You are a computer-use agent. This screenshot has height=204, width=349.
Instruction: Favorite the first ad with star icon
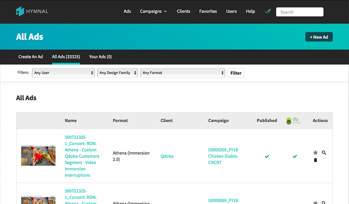(x=315, y=153)
